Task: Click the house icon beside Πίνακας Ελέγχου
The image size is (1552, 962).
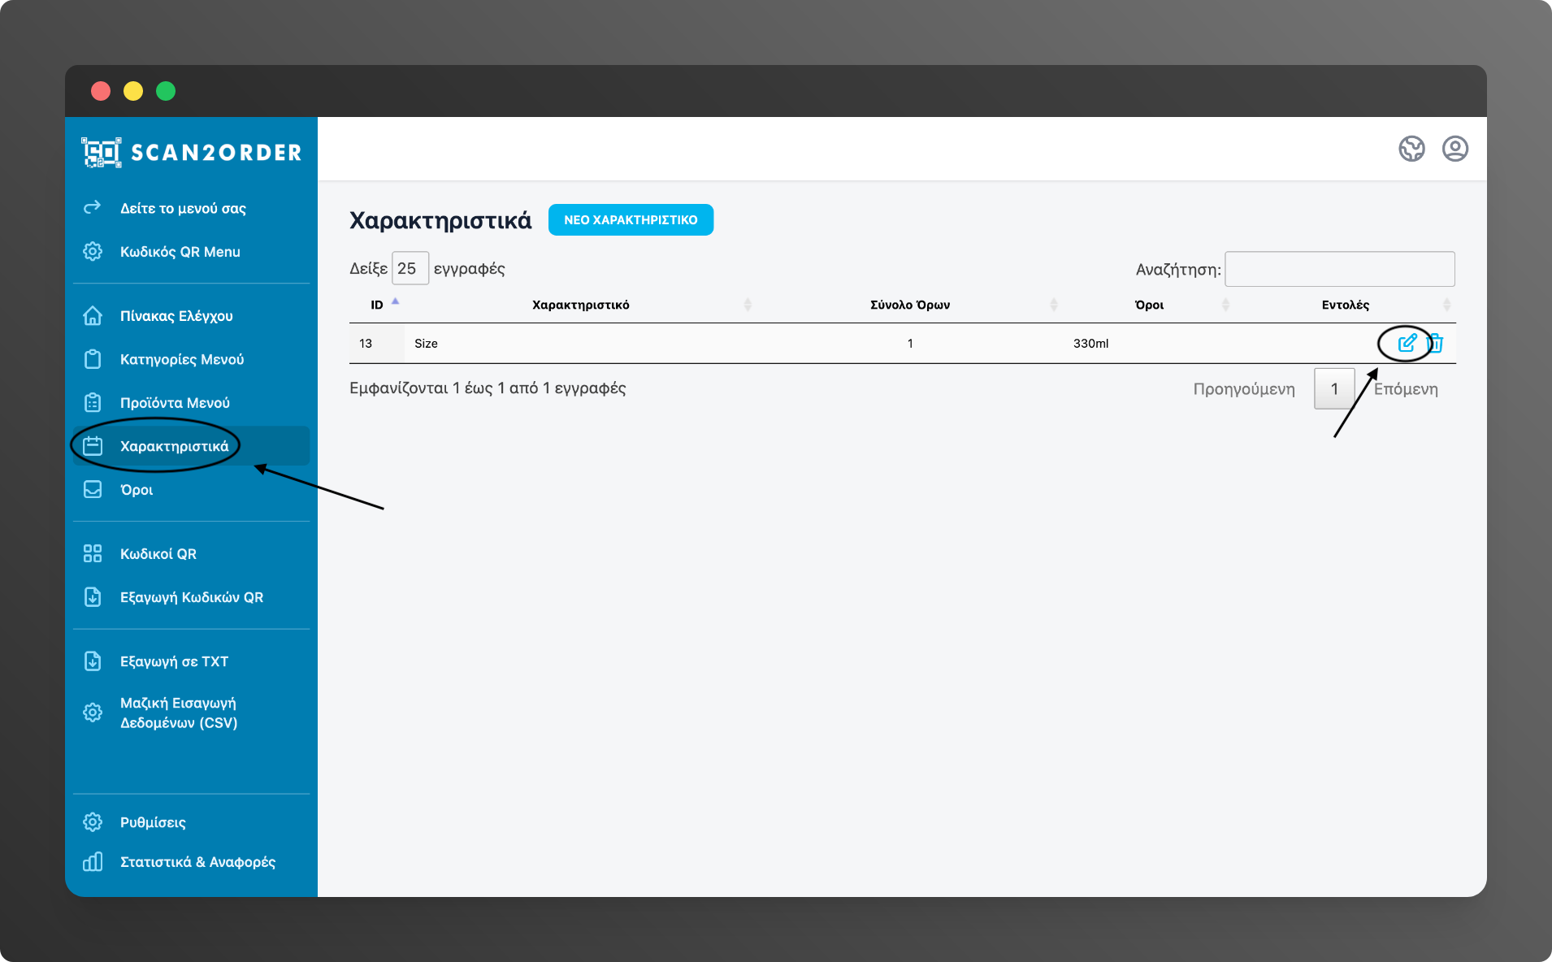Action: [93, 316]
